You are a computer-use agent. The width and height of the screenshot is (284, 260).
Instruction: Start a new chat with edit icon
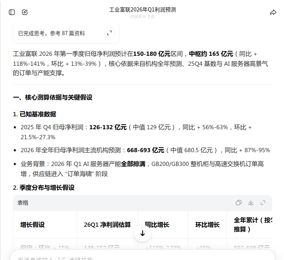[25, 12]
